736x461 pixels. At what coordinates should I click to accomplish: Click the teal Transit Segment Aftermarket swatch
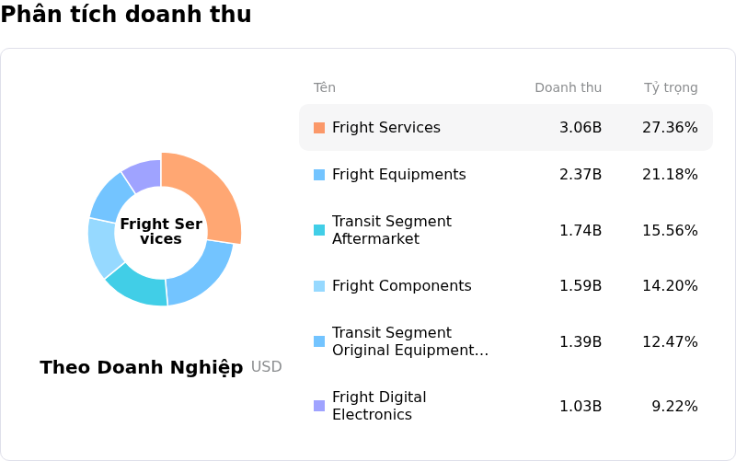pos(319,230)
